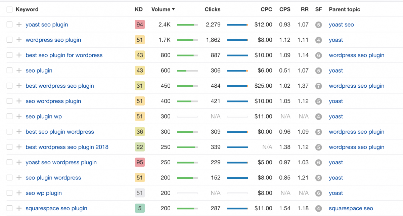
Task: Click plus icon beside 'best wordpress seo plugin'
Action: 19,86
